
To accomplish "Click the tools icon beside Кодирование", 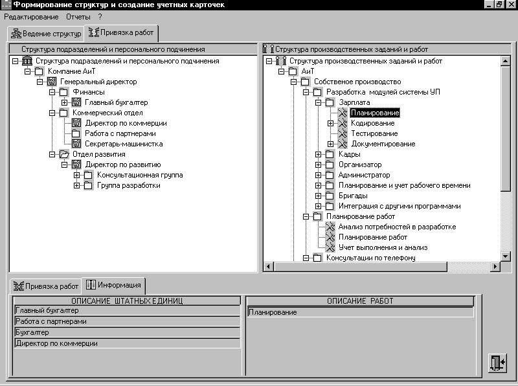I will (x=343, y=123).
